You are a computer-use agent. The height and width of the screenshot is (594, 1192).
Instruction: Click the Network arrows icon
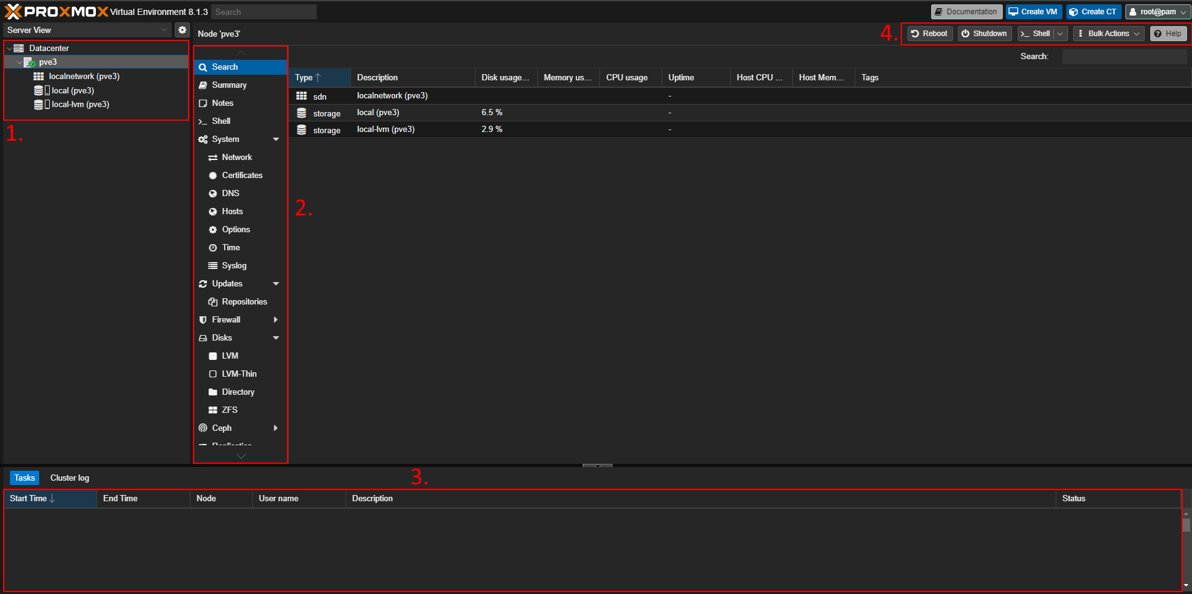click(x=213, y=158)
